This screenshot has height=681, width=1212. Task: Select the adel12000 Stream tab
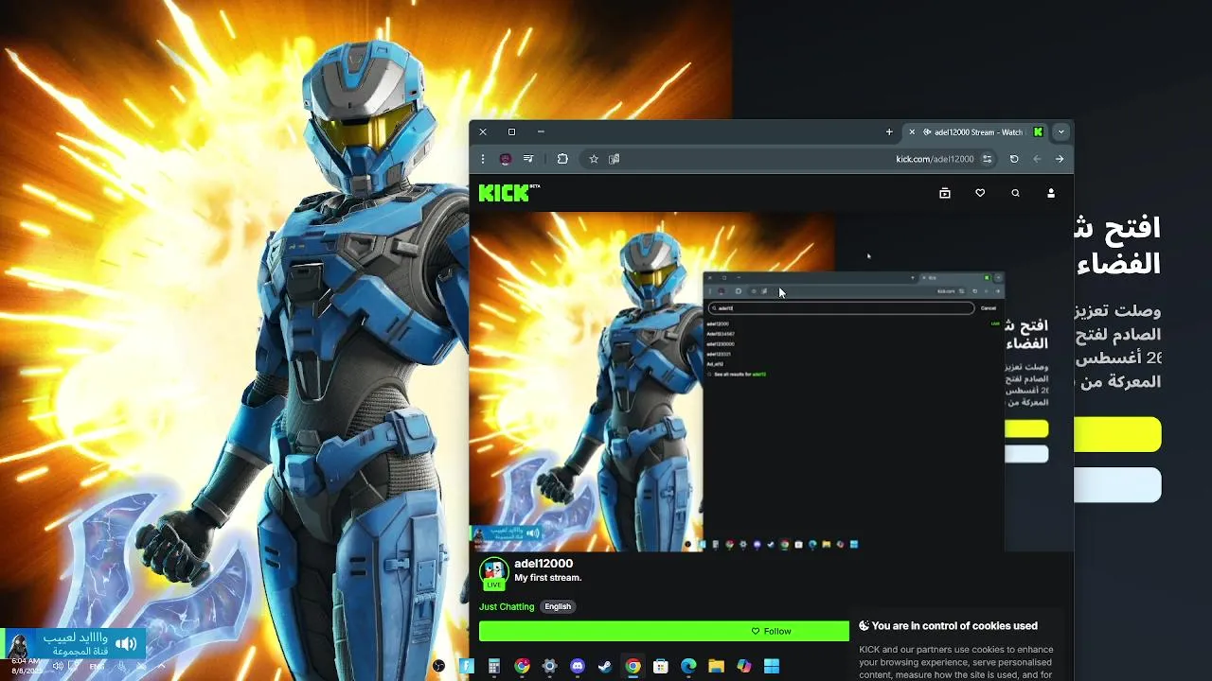[x=977, y=132]
